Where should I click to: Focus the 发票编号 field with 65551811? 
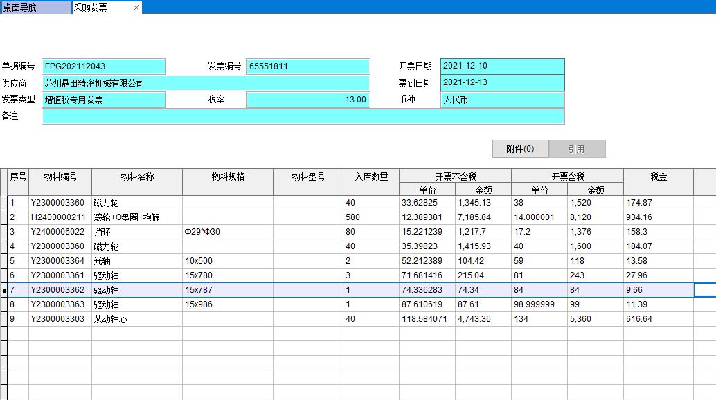coord(308,66)
